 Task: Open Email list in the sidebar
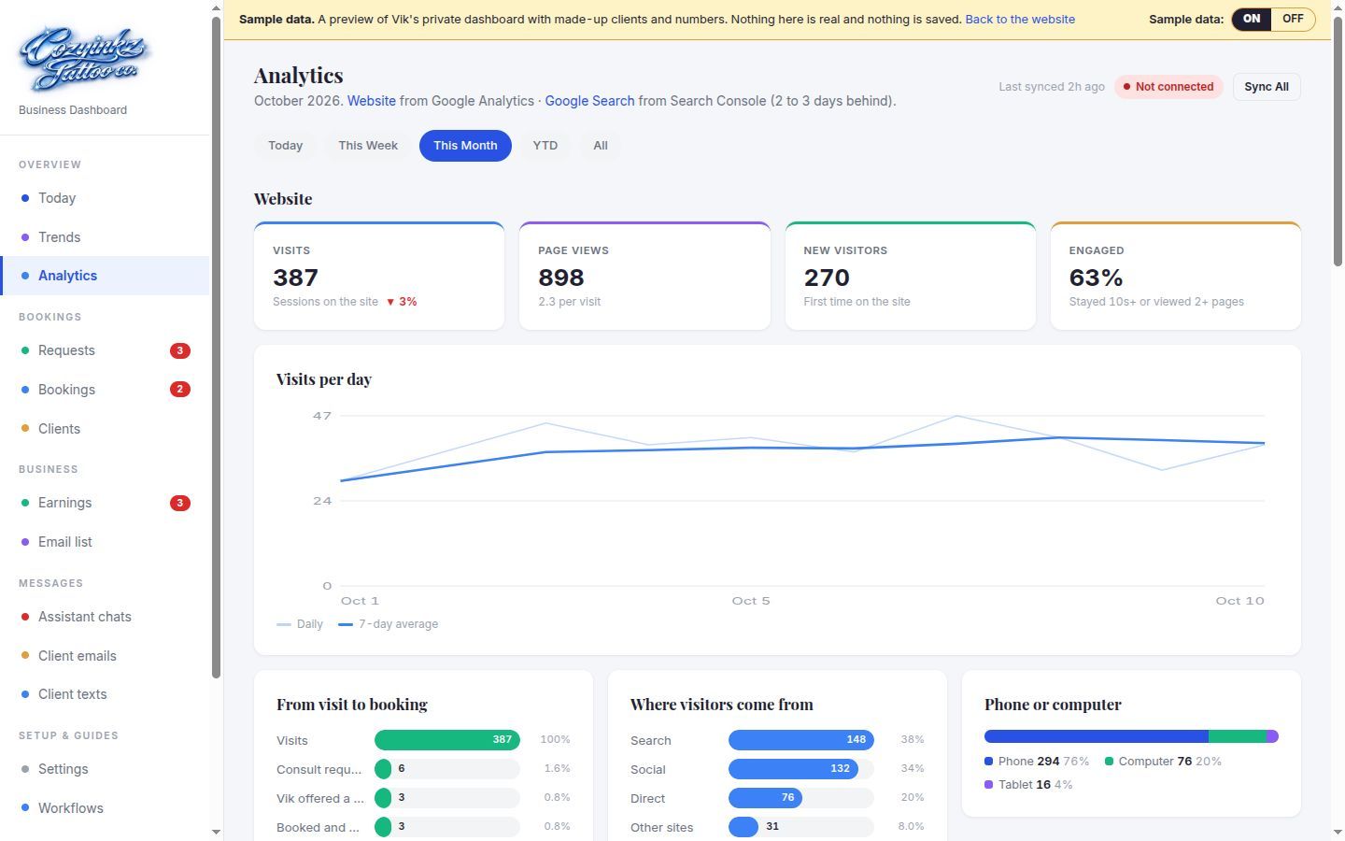click(105, 542)
